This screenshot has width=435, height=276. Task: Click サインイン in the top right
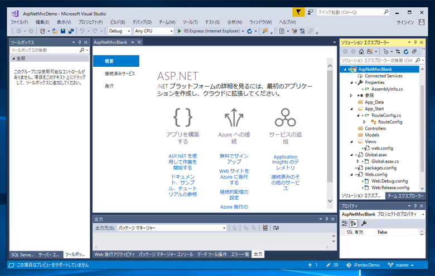coord(405,22)
